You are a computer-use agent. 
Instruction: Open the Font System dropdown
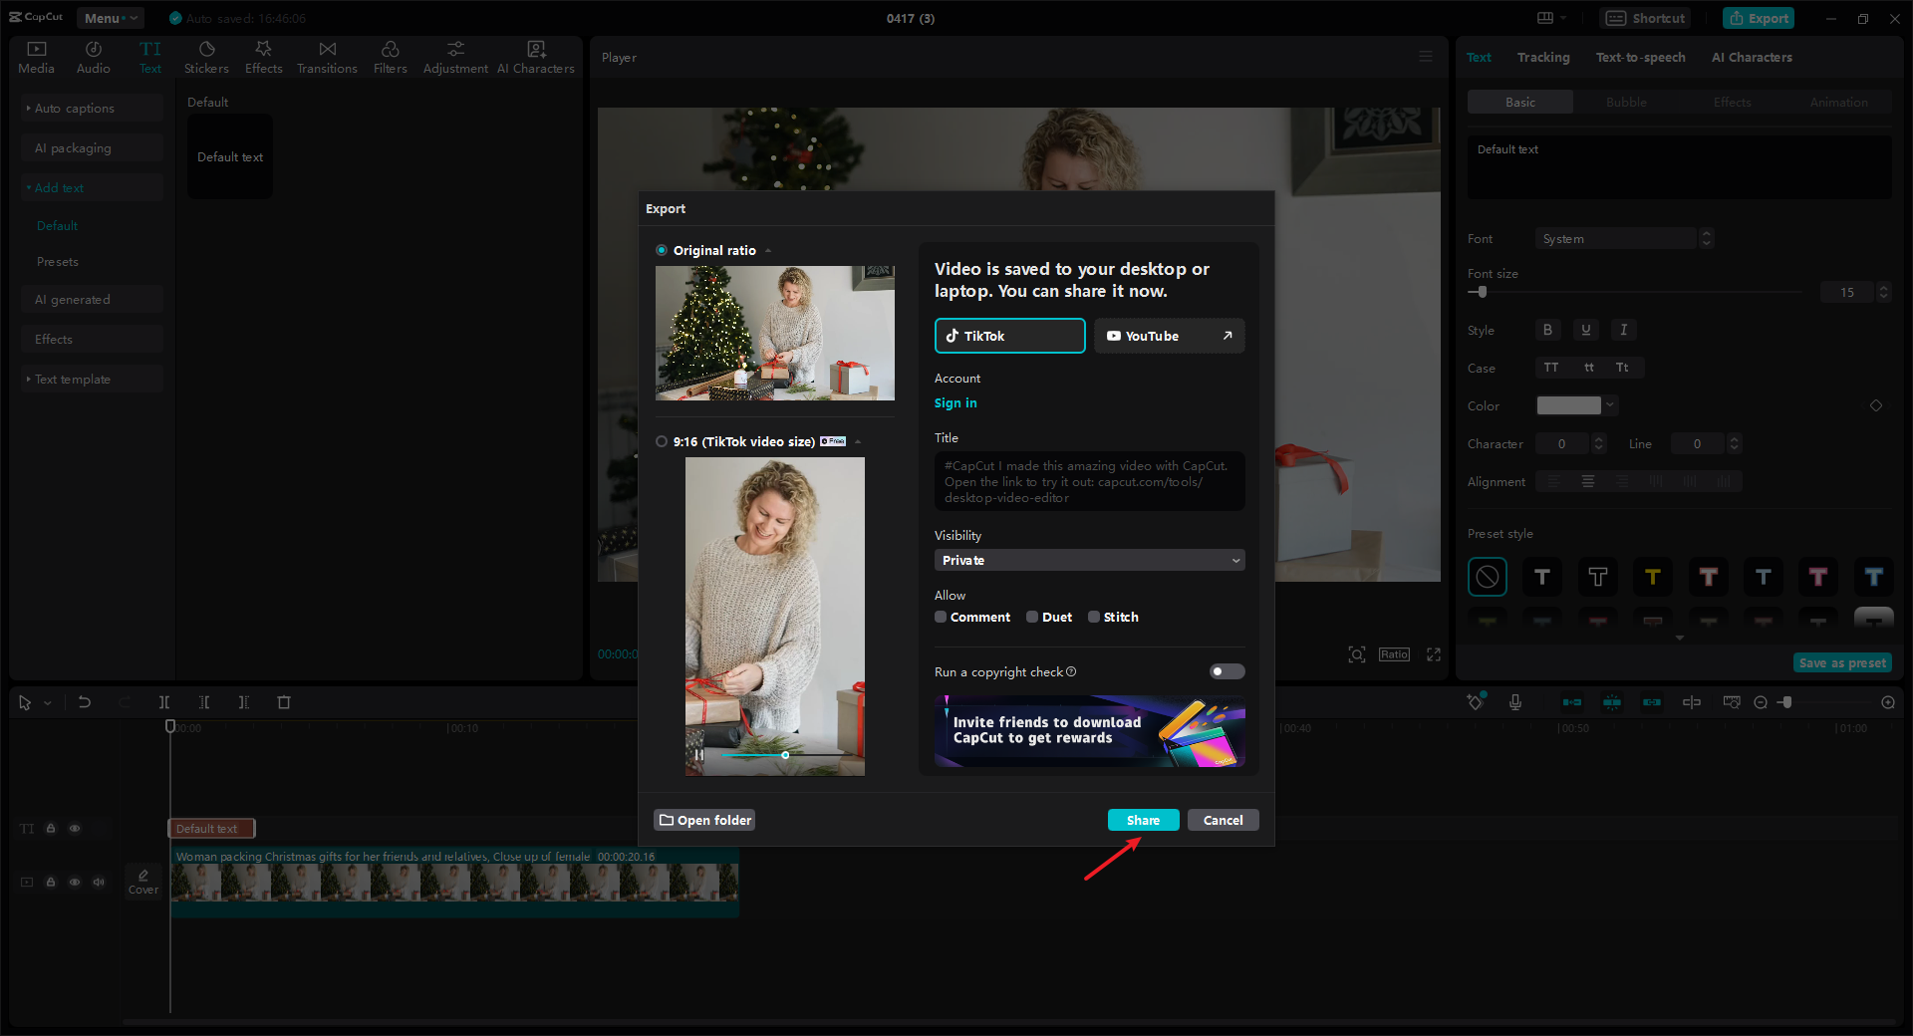tap(1617, 238)
